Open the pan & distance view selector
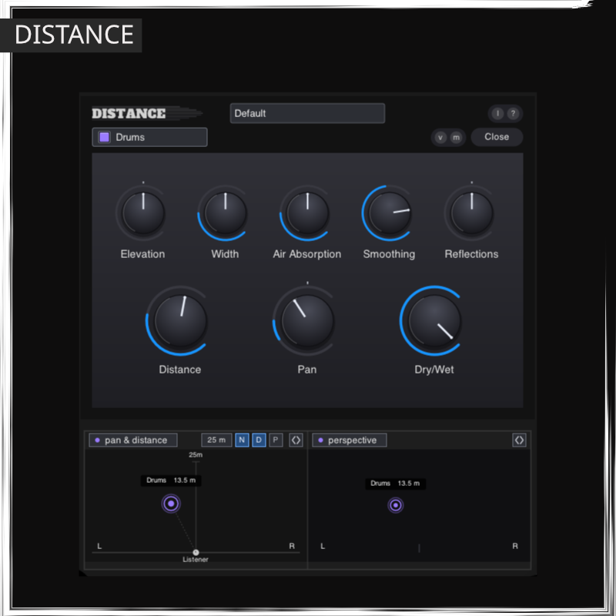This screenshot has height=616, width=616. click(132, 440)
